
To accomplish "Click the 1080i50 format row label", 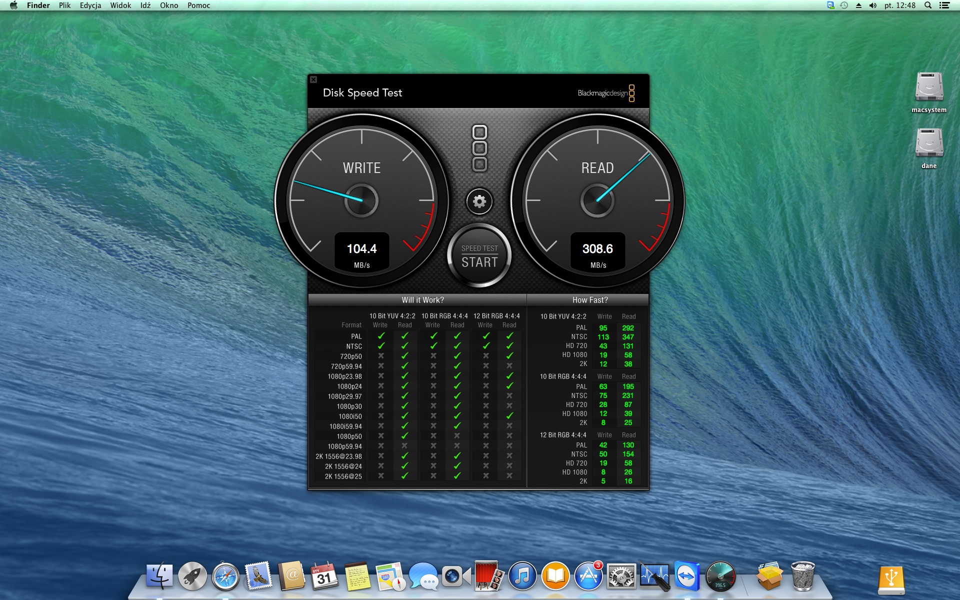I will [x=350, y=416].
